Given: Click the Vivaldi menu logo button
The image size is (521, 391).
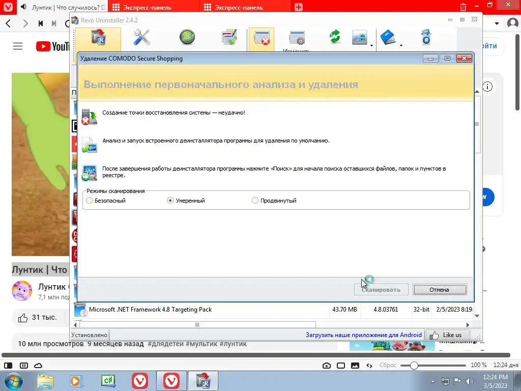Looking at the screenshot, I should [7, 7].
